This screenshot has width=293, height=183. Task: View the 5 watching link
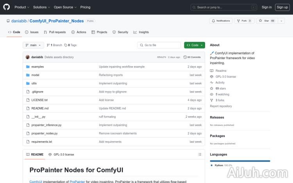[x=220, y=94]
